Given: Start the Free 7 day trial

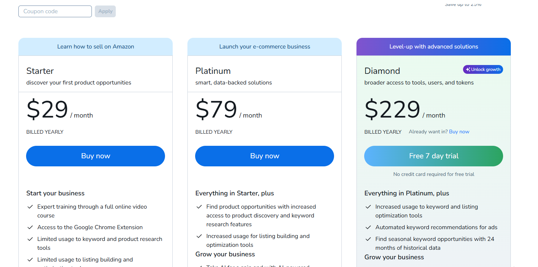Looking at the screenshot, I should pyautogui.click(x=434, y=156).
